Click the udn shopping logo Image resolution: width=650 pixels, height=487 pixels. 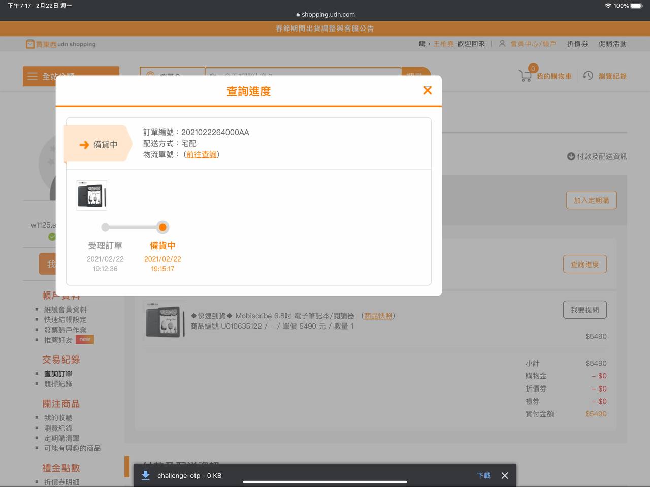click(x=61, y=44)
